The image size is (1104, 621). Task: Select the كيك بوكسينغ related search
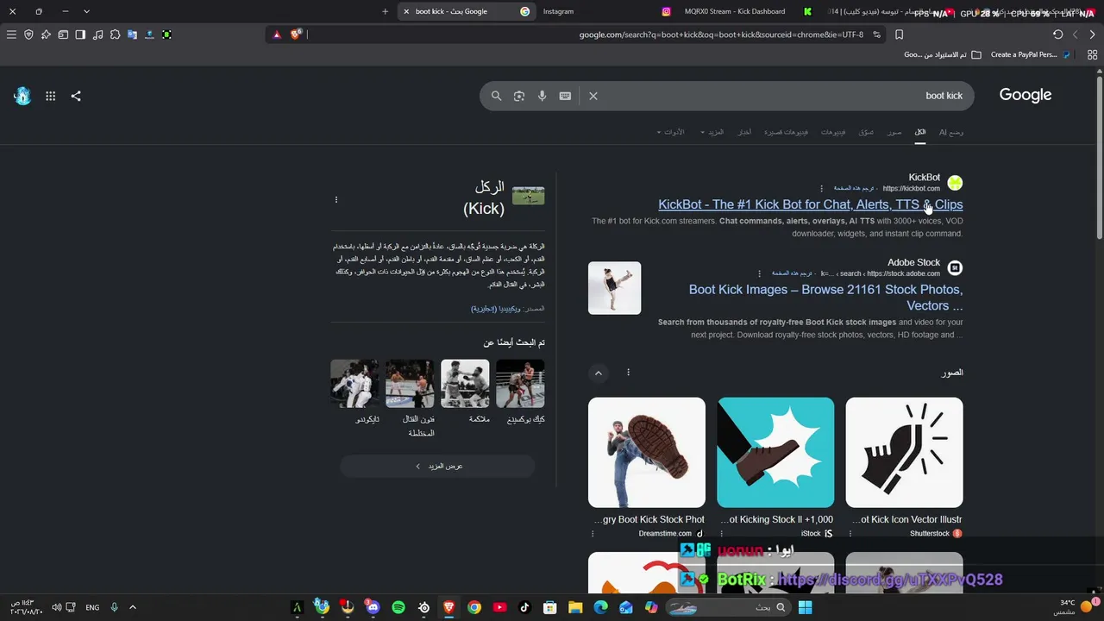520,392
